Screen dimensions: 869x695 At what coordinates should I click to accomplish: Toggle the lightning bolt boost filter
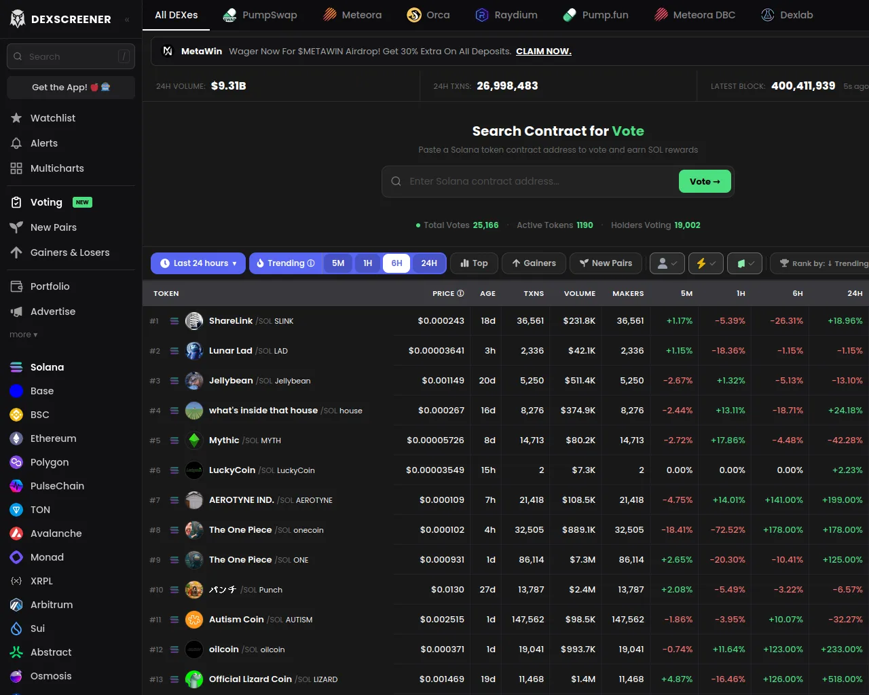[705, 263]
